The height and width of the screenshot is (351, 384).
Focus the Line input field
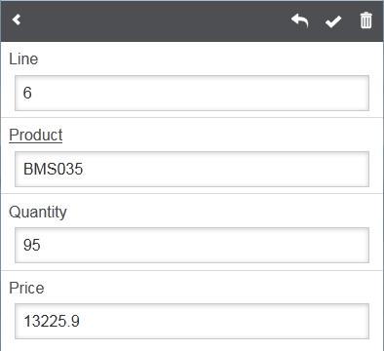click(192, 93)
